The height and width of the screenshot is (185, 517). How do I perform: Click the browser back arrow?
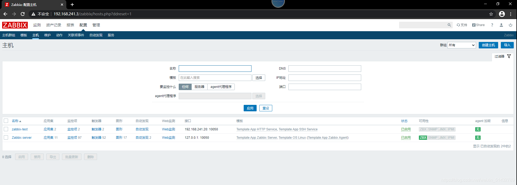(x=5, y=14)
